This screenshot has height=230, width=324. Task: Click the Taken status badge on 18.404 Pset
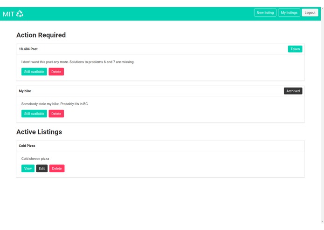[295, 49]
